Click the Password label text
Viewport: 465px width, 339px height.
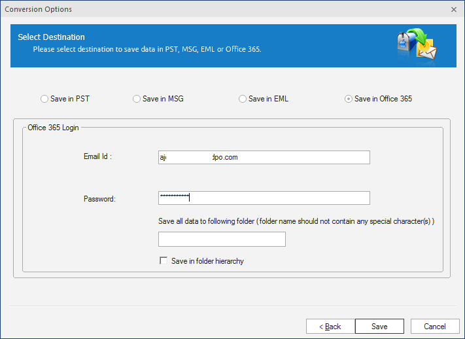click(x=99, y=198)
